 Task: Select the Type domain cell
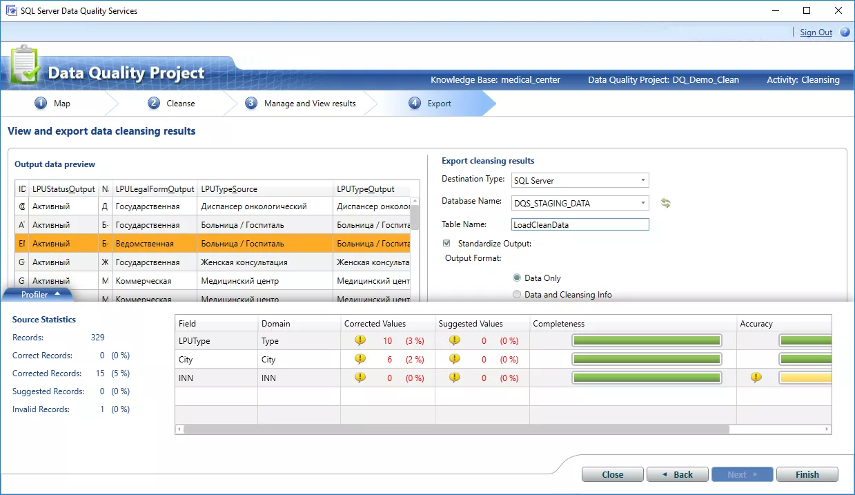pos(299,340)
